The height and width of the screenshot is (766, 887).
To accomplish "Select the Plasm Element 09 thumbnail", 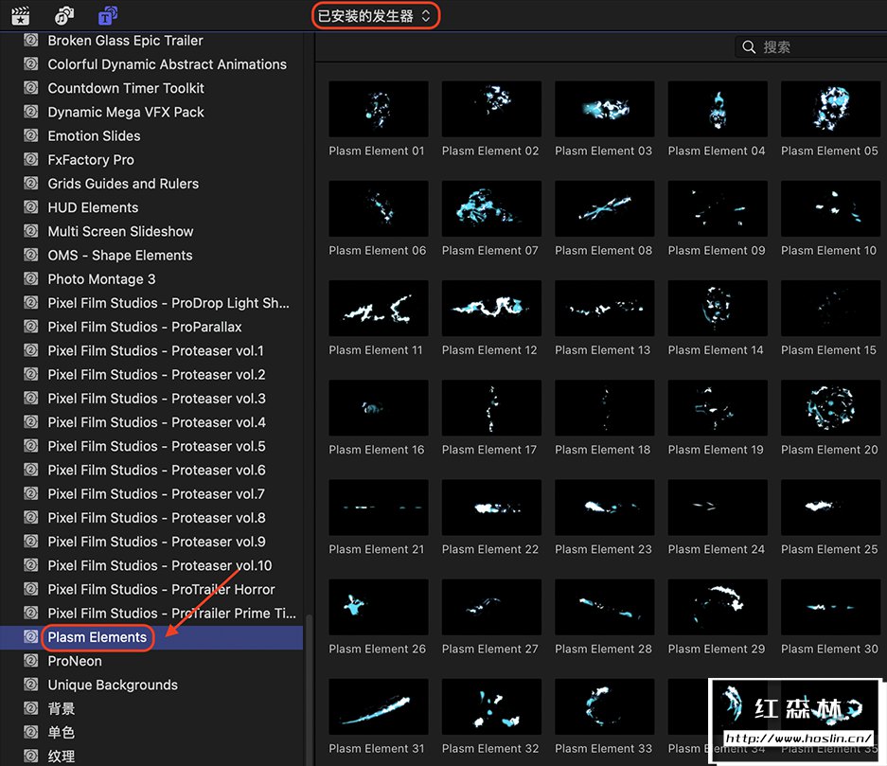I will pyautogui.click(x=718, y=208).
